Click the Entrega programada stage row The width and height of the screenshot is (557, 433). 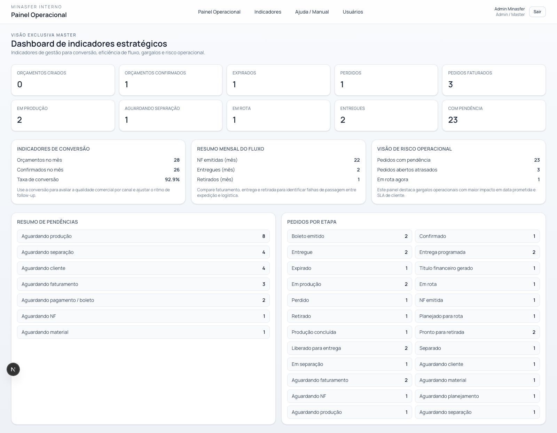[477, 252]
